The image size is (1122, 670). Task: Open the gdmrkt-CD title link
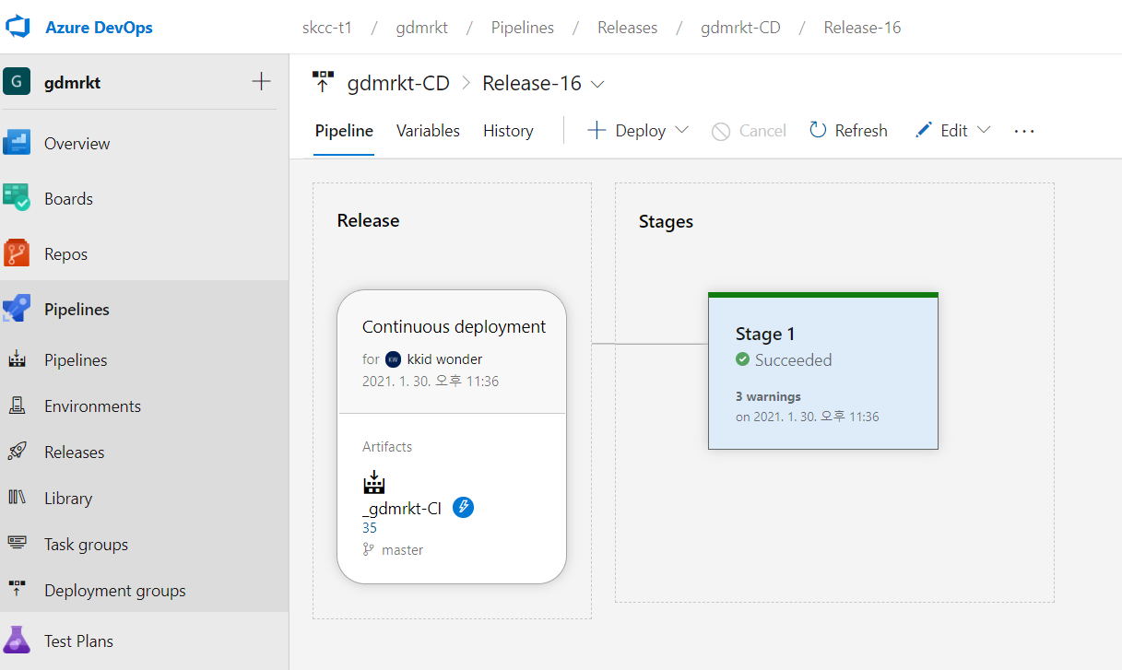click(398, 83)
